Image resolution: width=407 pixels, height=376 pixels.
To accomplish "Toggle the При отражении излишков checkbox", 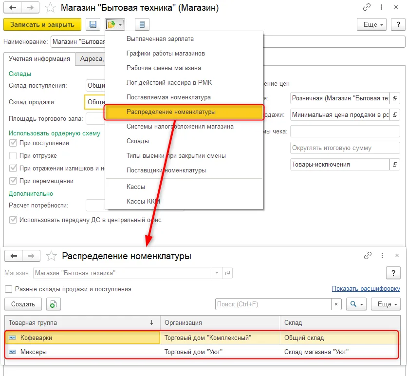I will tap(13, 168).
